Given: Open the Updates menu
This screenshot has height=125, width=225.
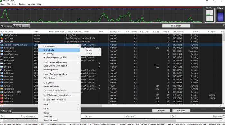Looking at the screenshot, I should tap(31, 4).
